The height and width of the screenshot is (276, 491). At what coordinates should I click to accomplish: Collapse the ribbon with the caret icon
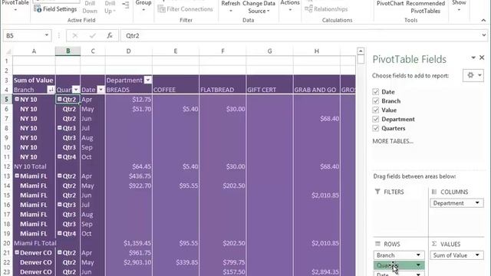pyautogui.click(x=483, y=21)
